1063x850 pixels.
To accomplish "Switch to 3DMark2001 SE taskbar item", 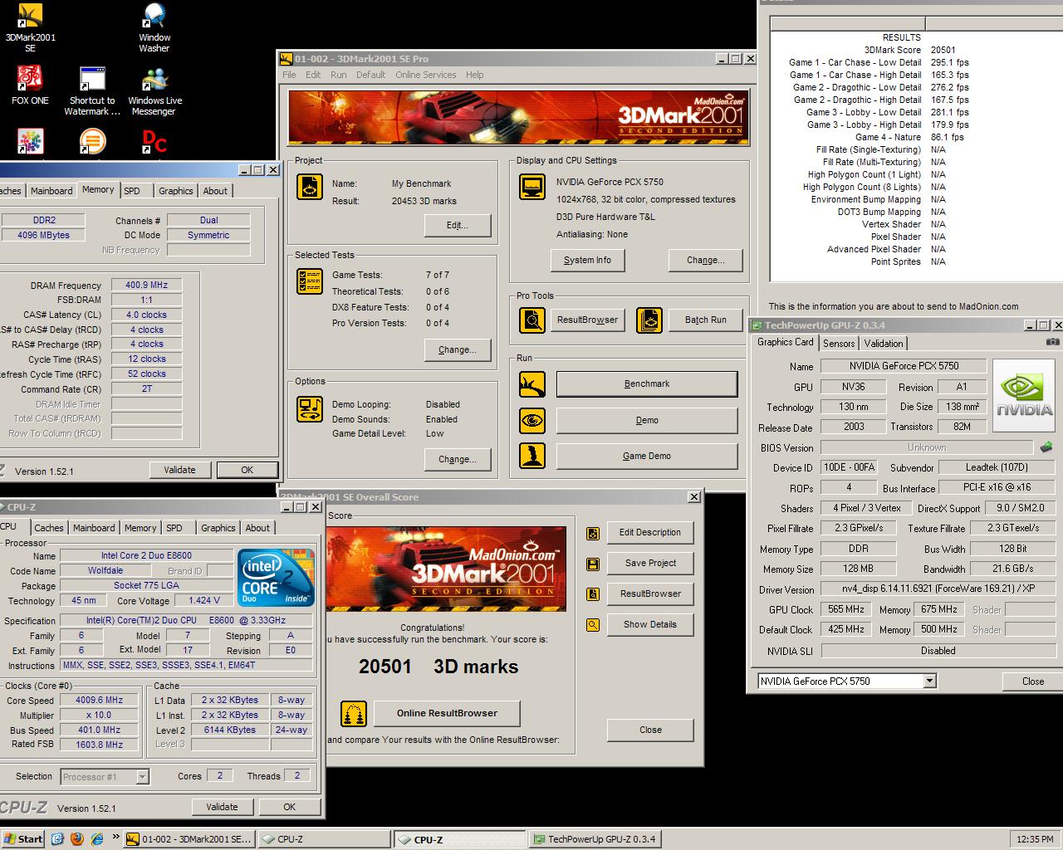I will (x=189, y=839).
